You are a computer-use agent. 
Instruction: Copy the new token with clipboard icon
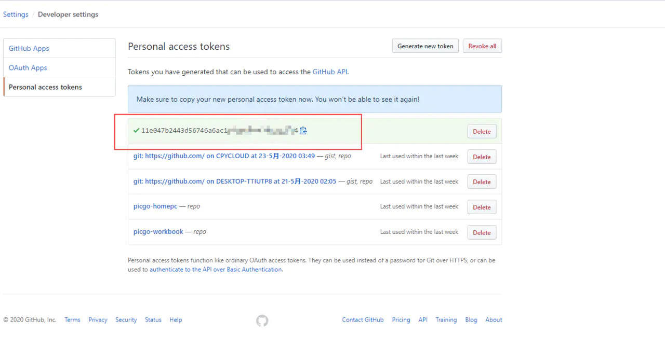[x=303, y=131]
